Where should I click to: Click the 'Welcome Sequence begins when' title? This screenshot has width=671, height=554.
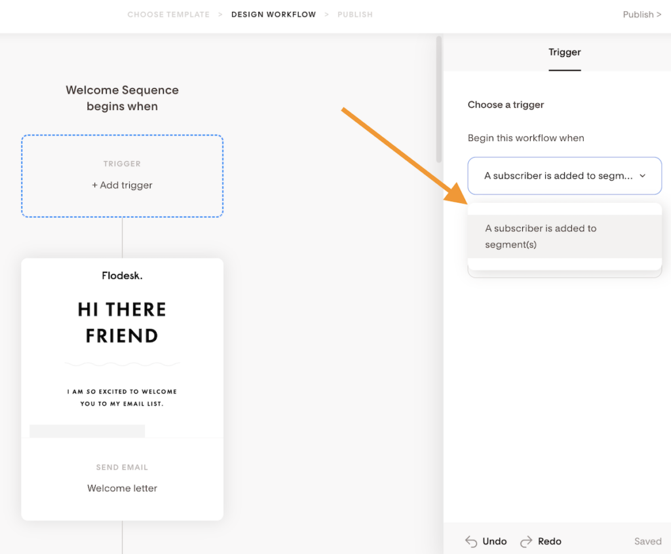(122, 98)
